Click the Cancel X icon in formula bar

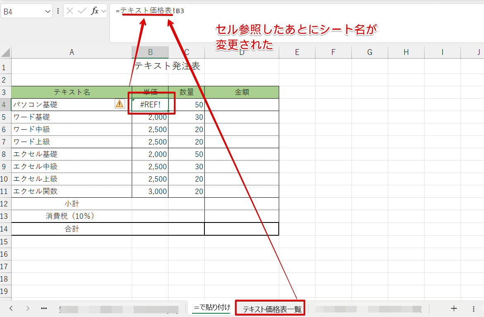70,11
